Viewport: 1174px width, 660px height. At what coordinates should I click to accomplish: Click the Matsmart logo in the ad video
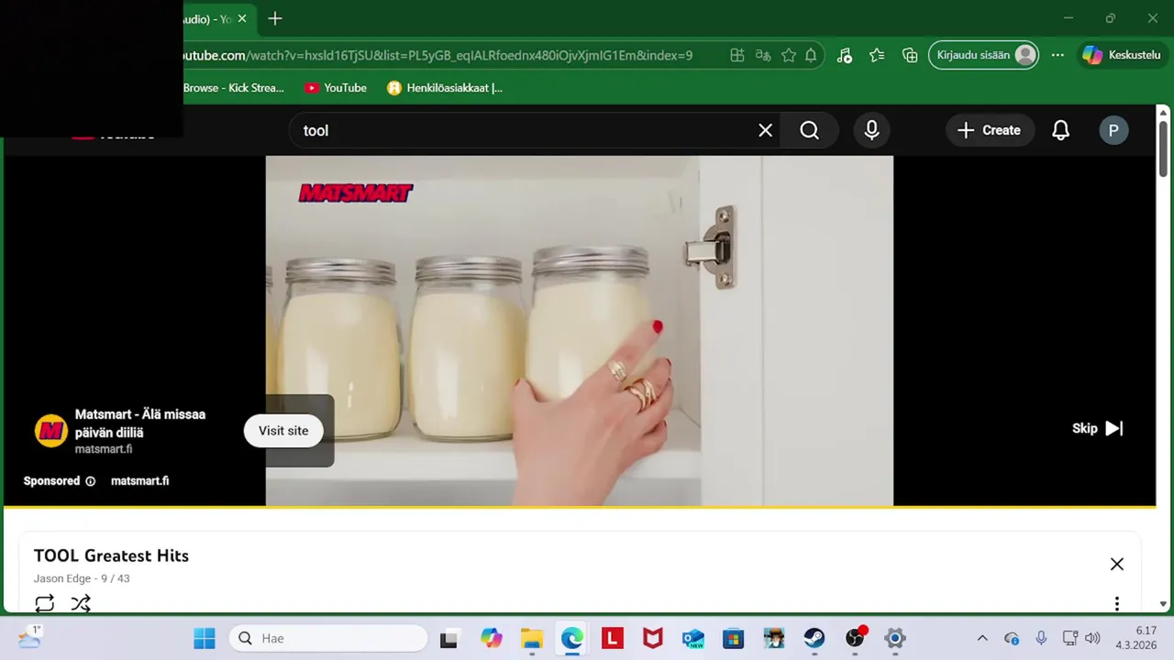[x=355, y=192]
